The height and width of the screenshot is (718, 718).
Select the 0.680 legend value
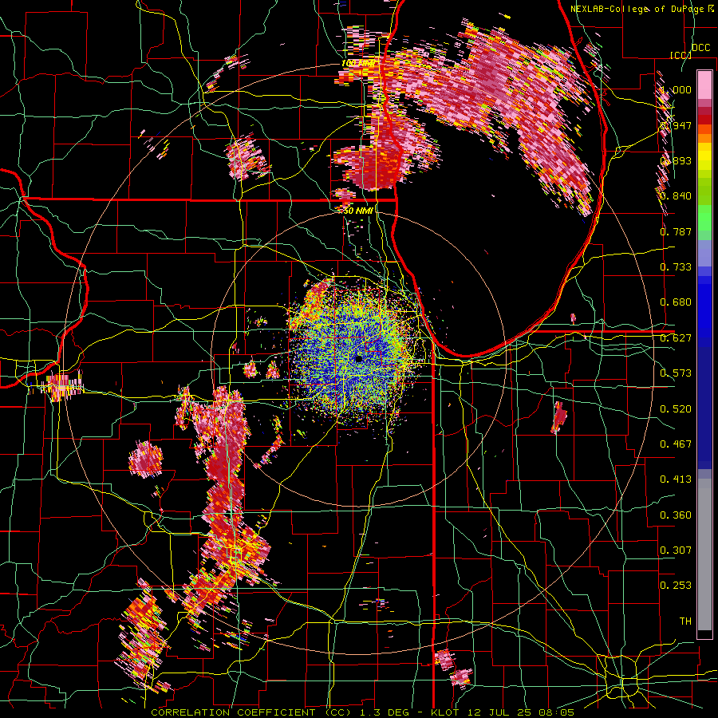point(676,302)
